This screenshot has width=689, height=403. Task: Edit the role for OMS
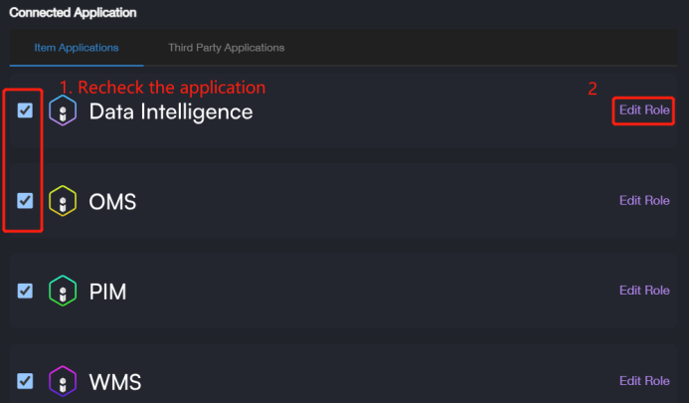point(644,200)
